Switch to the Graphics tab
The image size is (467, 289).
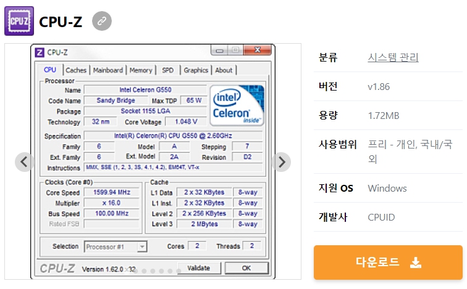click(x=196, y=70)
